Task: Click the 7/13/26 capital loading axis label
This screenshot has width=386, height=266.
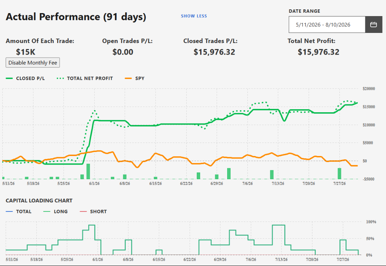Action: [281, 259]
